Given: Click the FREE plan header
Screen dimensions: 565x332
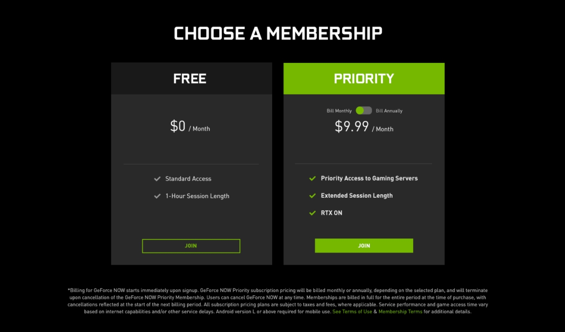Looking at the screenshot, I should pyautogui.click(x=190, y=79).
